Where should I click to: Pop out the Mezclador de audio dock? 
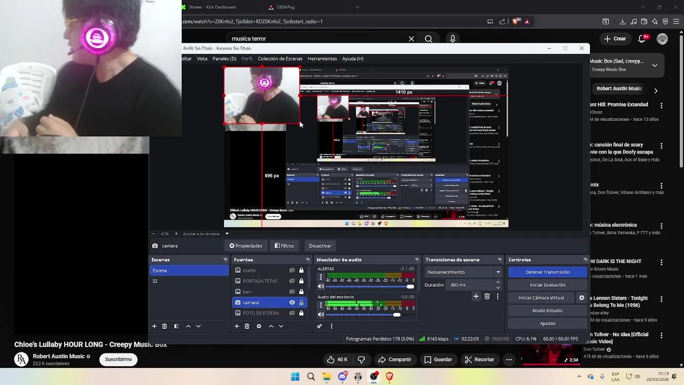click(x=417, y=260)
